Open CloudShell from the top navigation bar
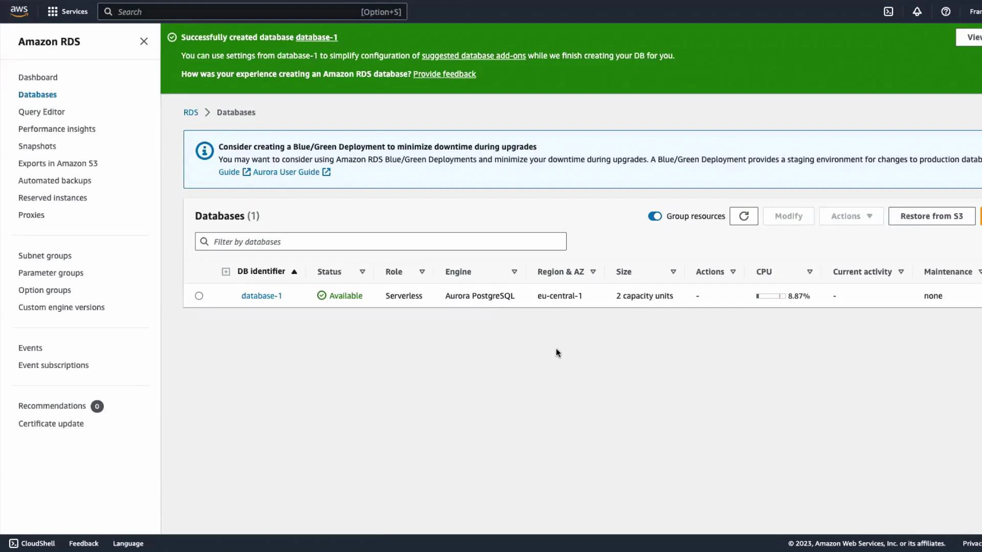The width and height of the screenshot is (982, 552). [888, 11]
